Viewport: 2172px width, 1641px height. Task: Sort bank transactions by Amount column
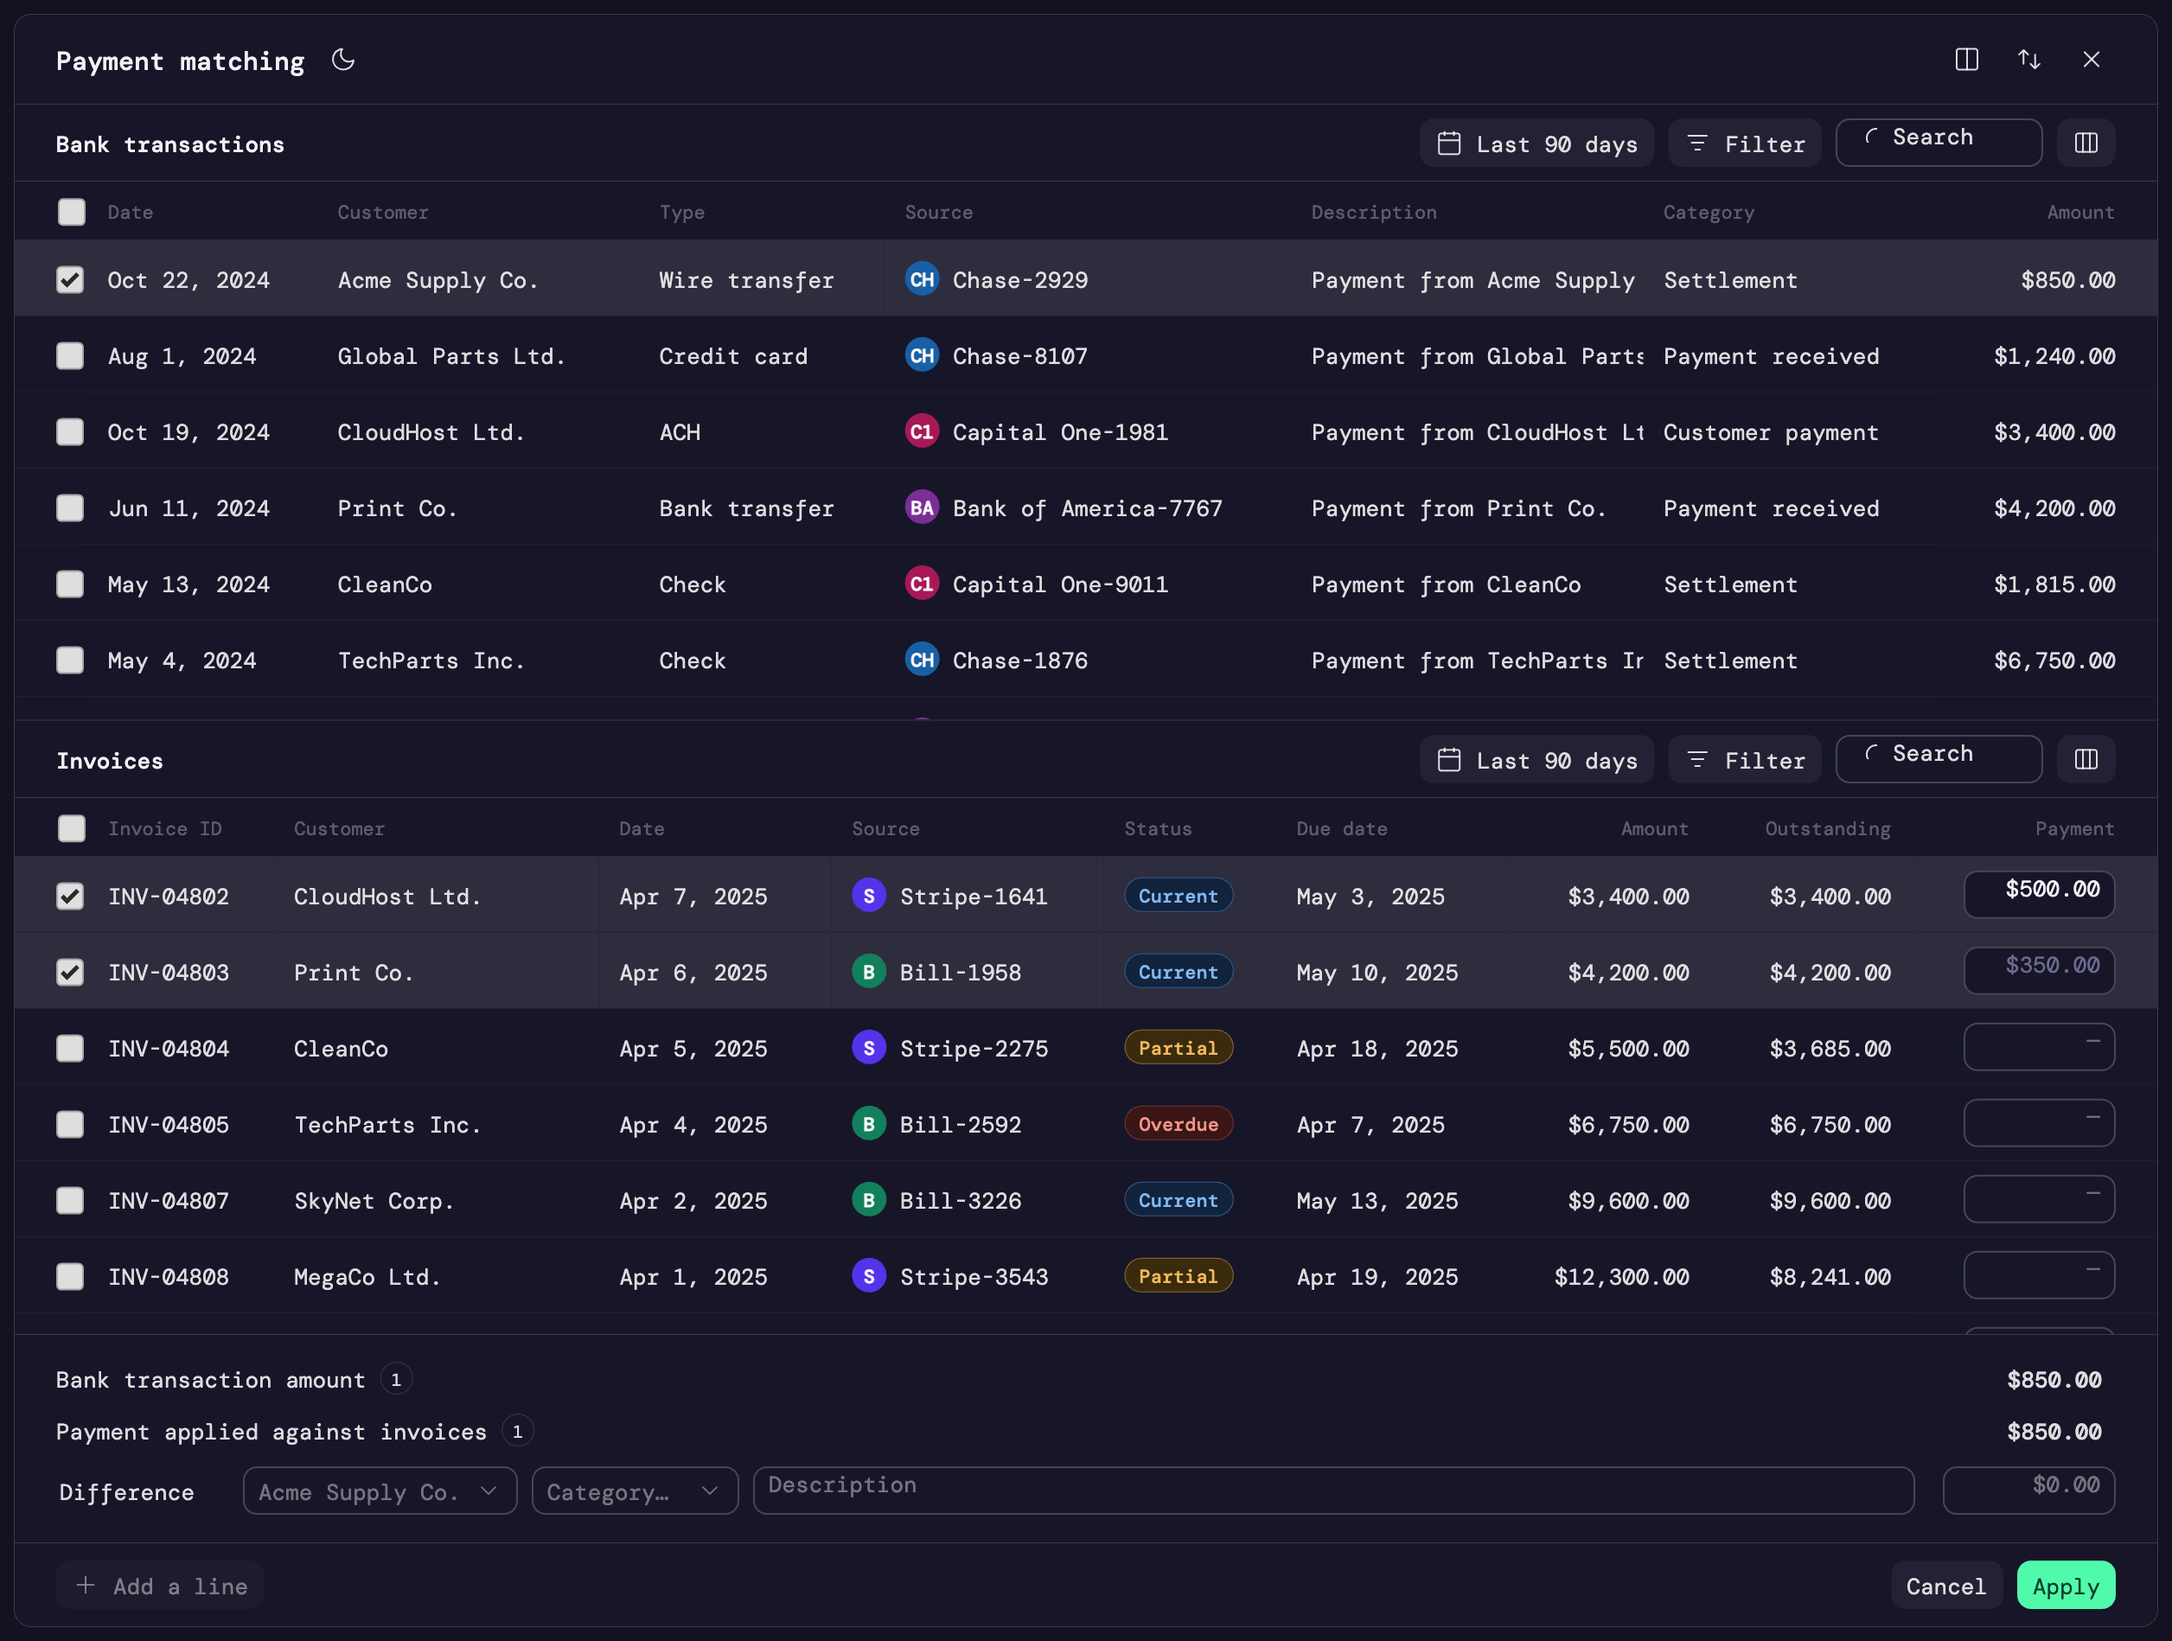point(2080,212)
